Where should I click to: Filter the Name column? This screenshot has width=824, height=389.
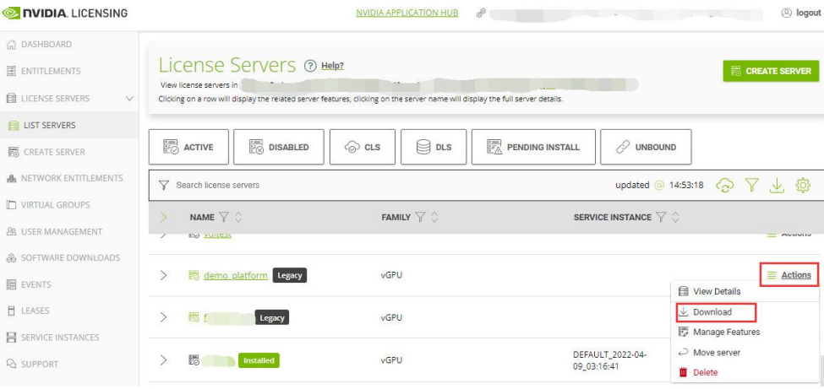[223, 217]
